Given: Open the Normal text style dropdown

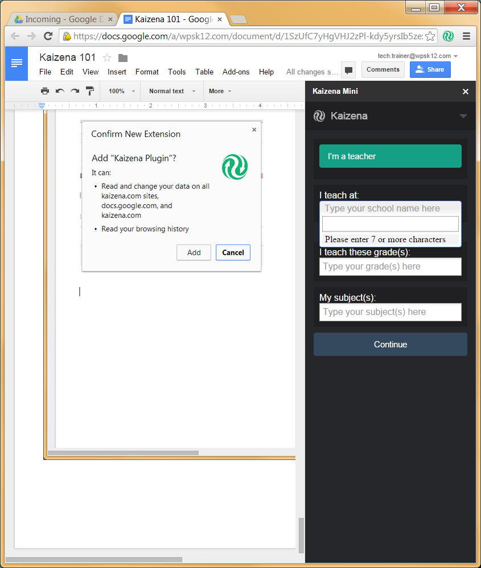Looking at the screenshot, I should pyautogui.click(x=172, y=92).
